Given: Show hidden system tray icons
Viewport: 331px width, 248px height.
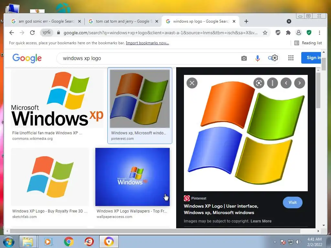Looking at the screenshot, I should pos(275,242).
